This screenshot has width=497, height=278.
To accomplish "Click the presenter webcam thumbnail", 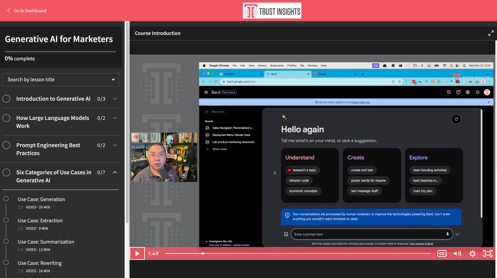I will coord(164,157).
